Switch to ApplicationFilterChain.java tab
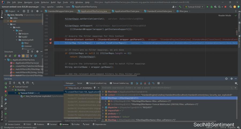Viewport: 241px width, 129px height. (127, 11)
